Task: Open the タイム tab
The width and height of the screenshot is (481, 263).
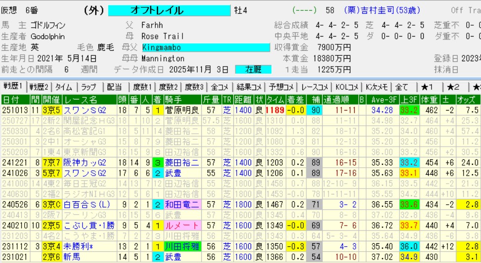Action: point(64,87)
